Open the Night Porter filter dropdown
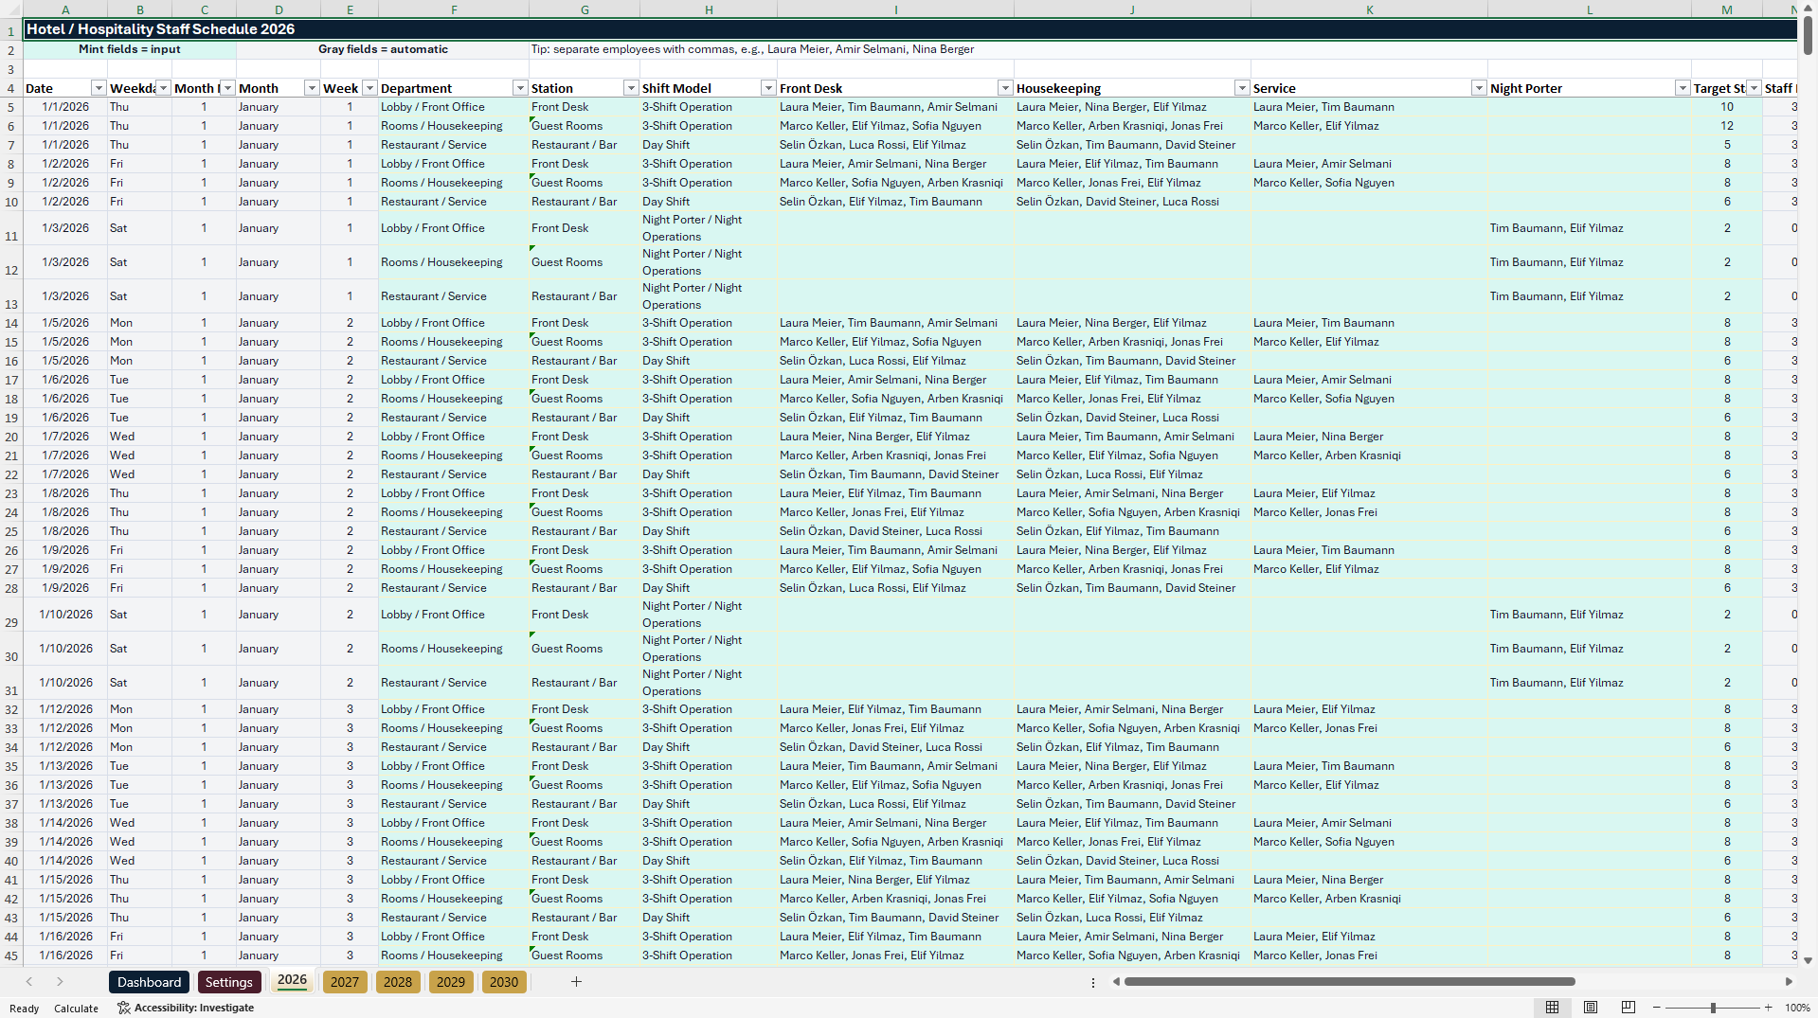The image size is (1818, 1018). click(1682, 88)
